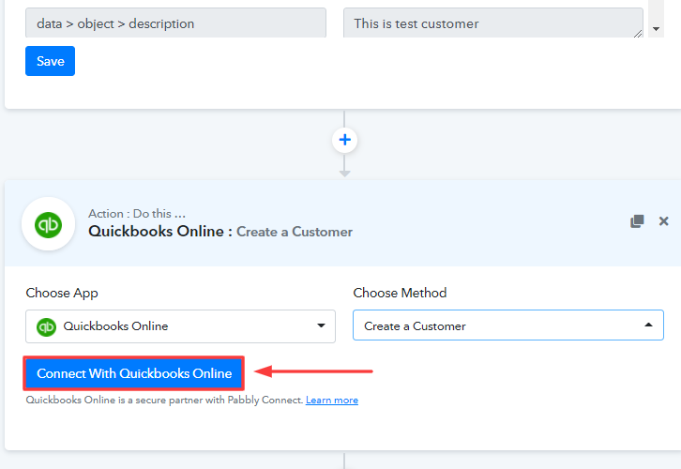Delete action step with the X icon
This screenshot has height=469, width=681.
click(x=664, y=221)
